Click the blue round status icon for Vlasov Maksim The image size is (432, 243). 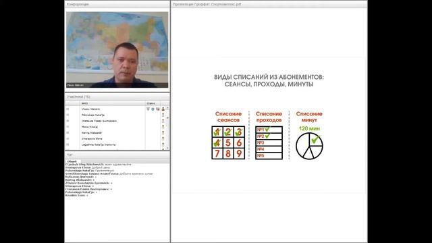pyautogui.click(x=153, y=109)
